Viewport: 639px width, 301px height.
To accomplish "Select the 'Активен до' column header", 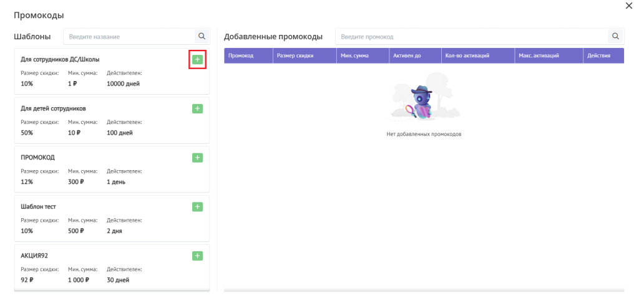I will [x=407, y=56].
